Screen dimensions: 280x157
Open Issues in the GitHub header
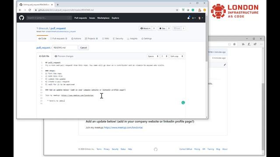tap(92, 18)
